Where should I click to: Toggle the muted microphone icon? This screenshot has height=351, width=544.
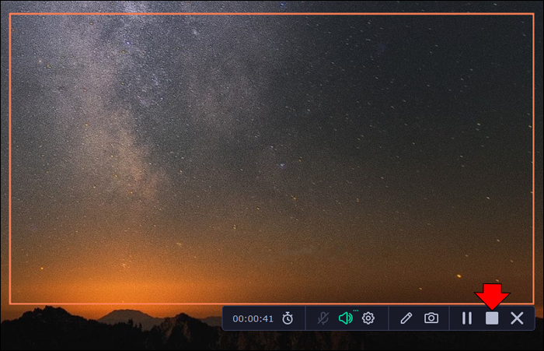[x=323, y=318]
